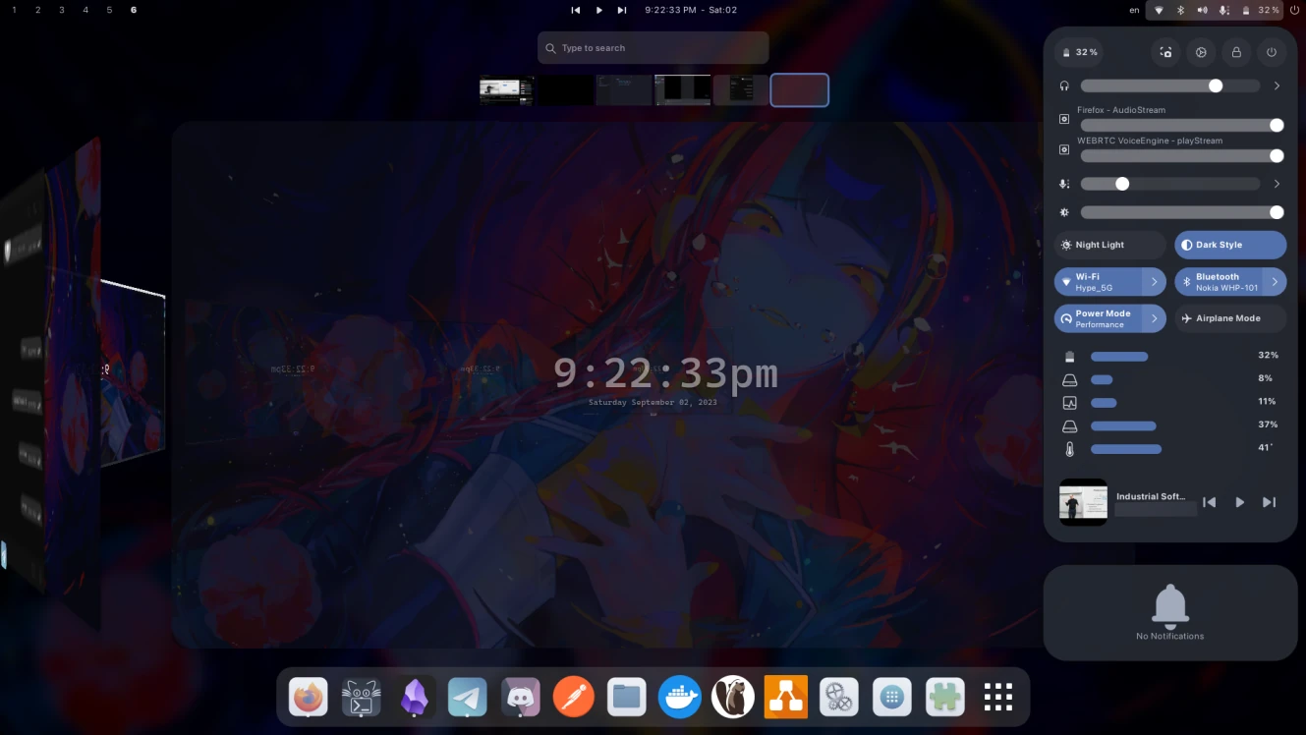Open Wi-Fi networks submenu arrow
Image resolution: width=1306 pixels, height=735 pixels.
tap(1155, 282)
